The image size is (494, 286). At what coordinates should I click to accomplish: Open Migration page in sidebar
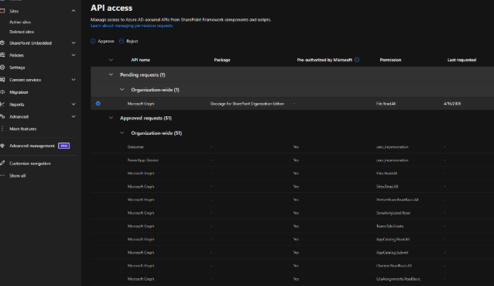tap(19, 92)
